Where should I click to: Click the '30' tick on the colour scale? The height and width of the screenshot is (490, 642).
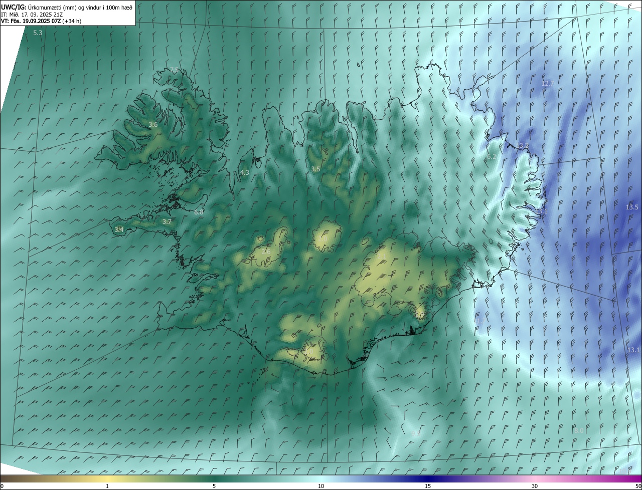[x=535, y=486]
